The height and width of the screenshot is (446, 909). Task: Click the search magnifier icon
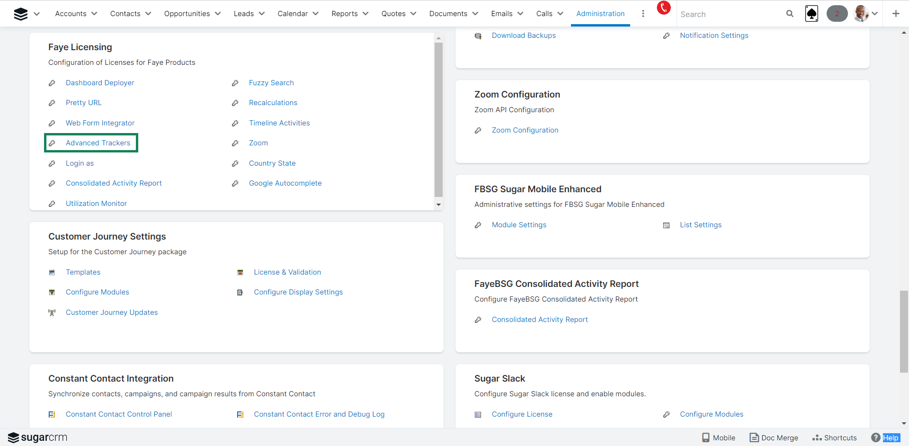[790, 14]
